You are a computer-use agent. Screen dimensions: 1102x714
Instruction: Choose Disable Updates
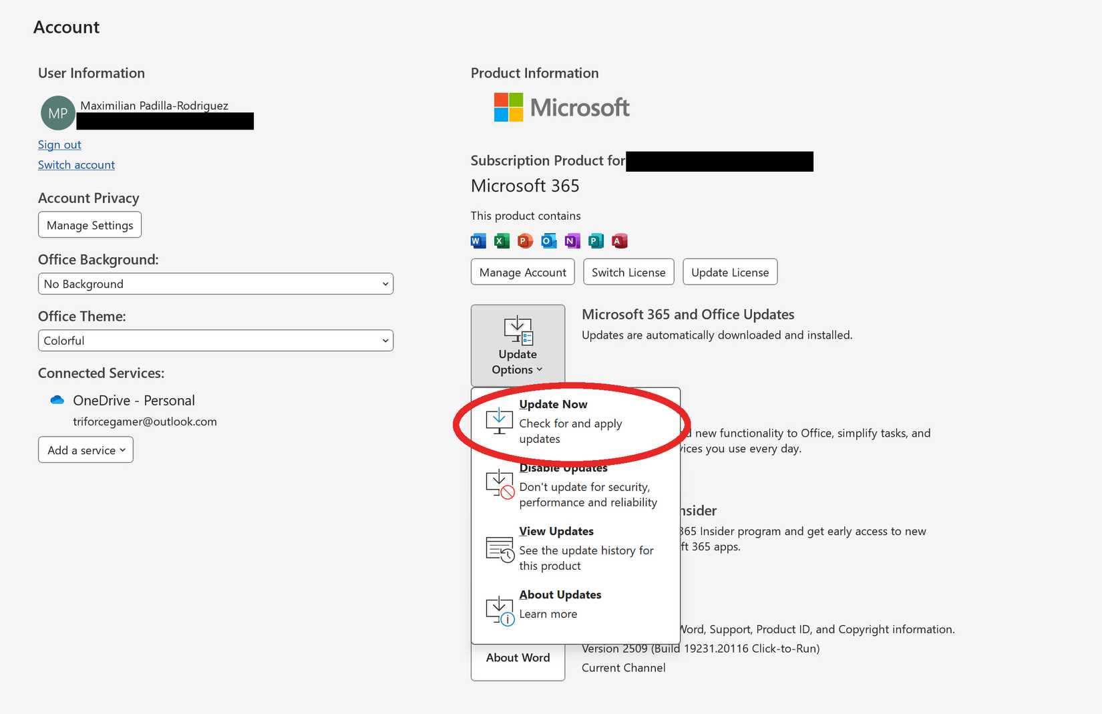(x=571, y=485)
